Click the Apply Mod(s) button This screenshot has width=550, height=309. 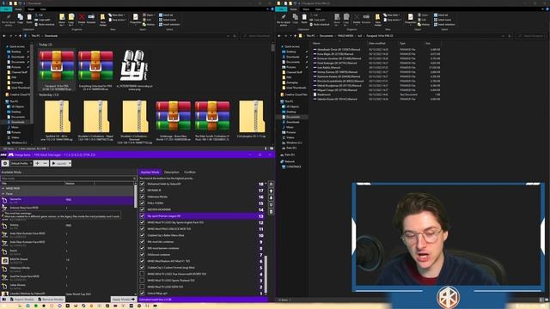coord(124,300)
